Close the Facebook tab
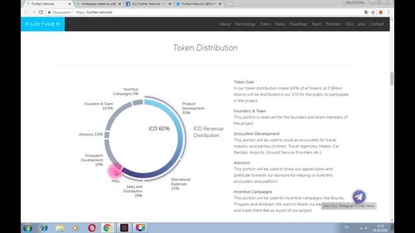The height and width of the screenshot is (233, 415). click(170, 4)
